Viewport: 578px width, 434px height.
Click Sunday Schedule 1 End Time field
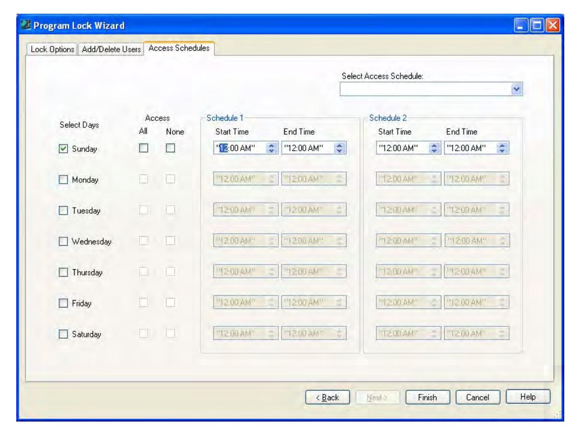point(313,148)
